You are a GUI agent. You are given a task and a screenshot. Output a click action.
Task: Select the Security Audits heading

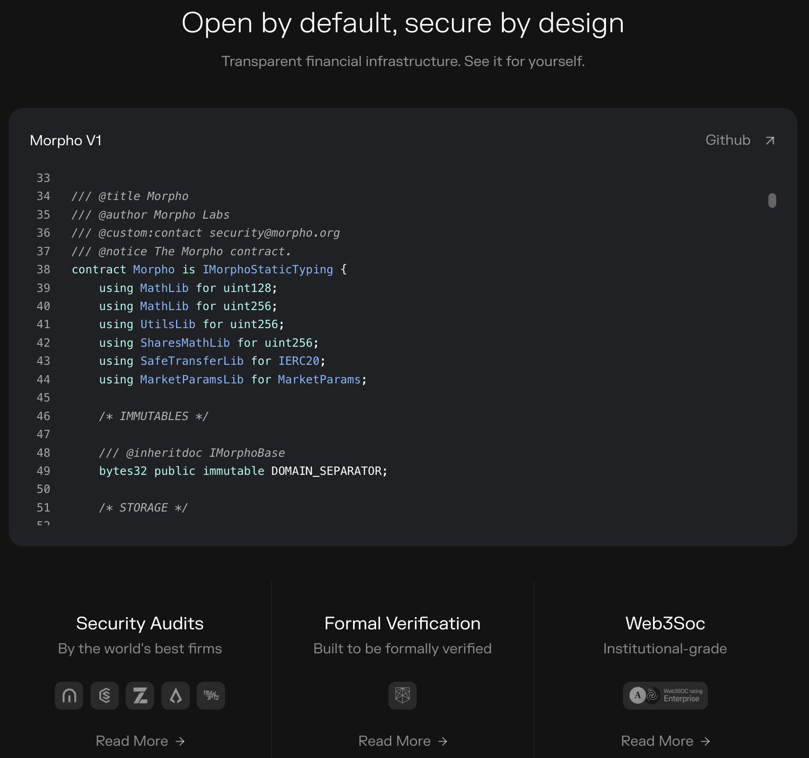click(x=140, y=624)
